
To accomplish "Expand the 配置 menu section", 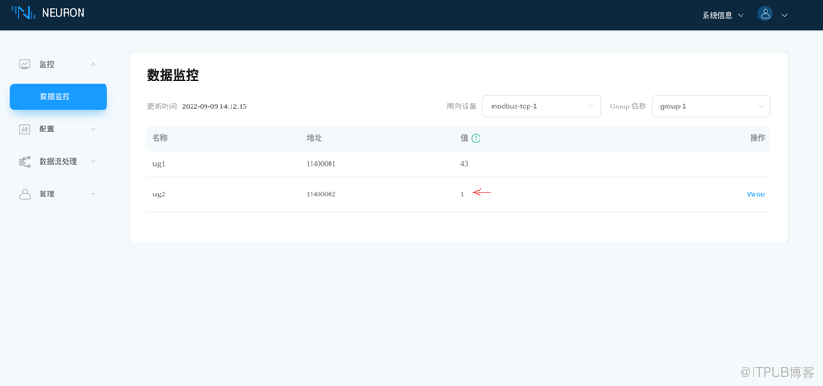I will [93, 129].
